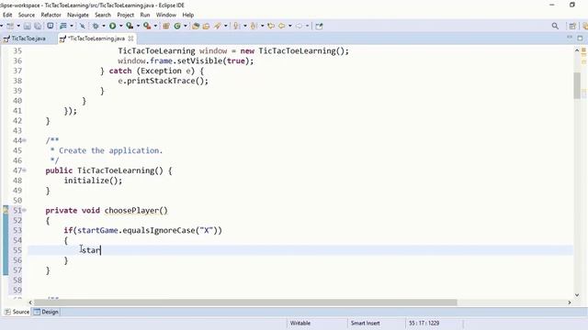This screenshot has height=330, width=588.
Task: Select the TicTacToeLearning.java editor tab
Action: click(96, 38)
